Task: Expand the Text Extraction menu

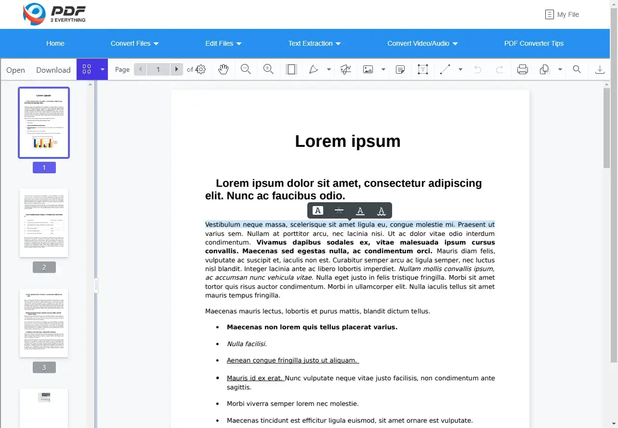Action: click(315, 43)
